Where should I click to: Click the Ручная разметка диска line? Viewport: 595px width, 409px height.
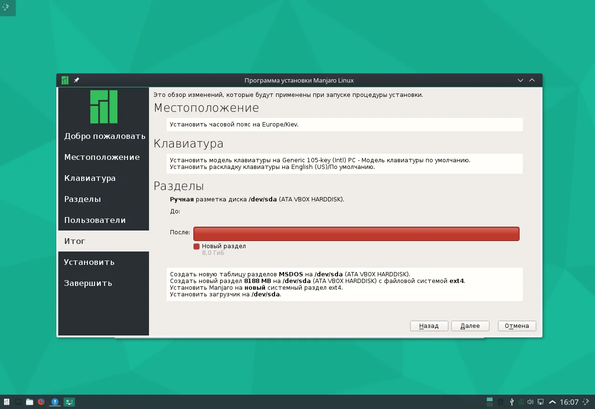(x=257, y=199)
